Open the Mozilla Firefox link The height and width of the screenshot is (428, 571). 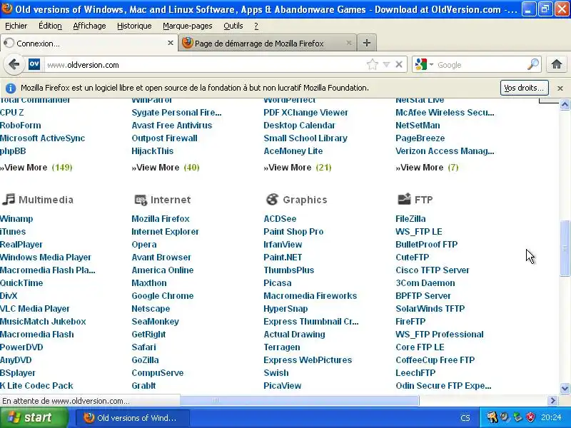point(161,219)
